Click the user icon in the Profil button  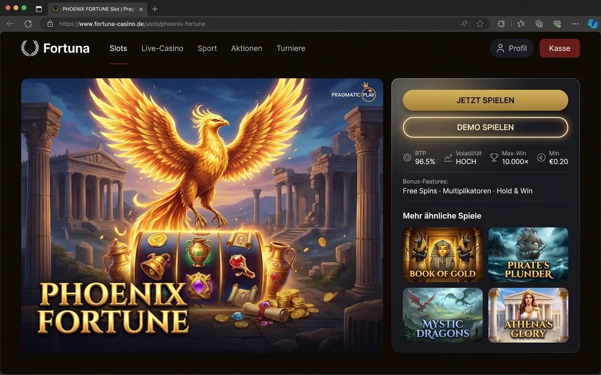[x=501, y=48]
